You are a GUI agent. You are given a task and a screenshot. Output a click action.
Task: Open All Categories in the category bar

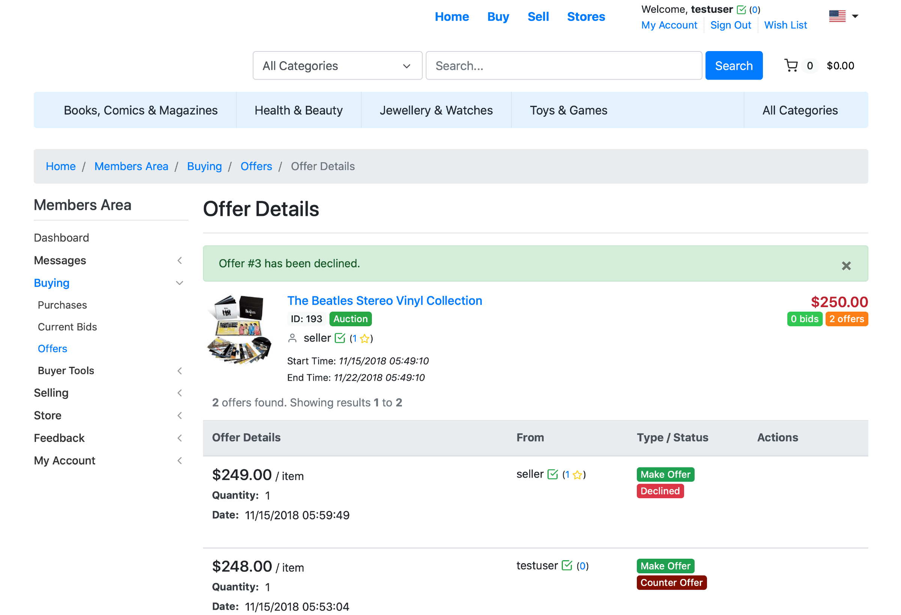click(x=800, y=110)
